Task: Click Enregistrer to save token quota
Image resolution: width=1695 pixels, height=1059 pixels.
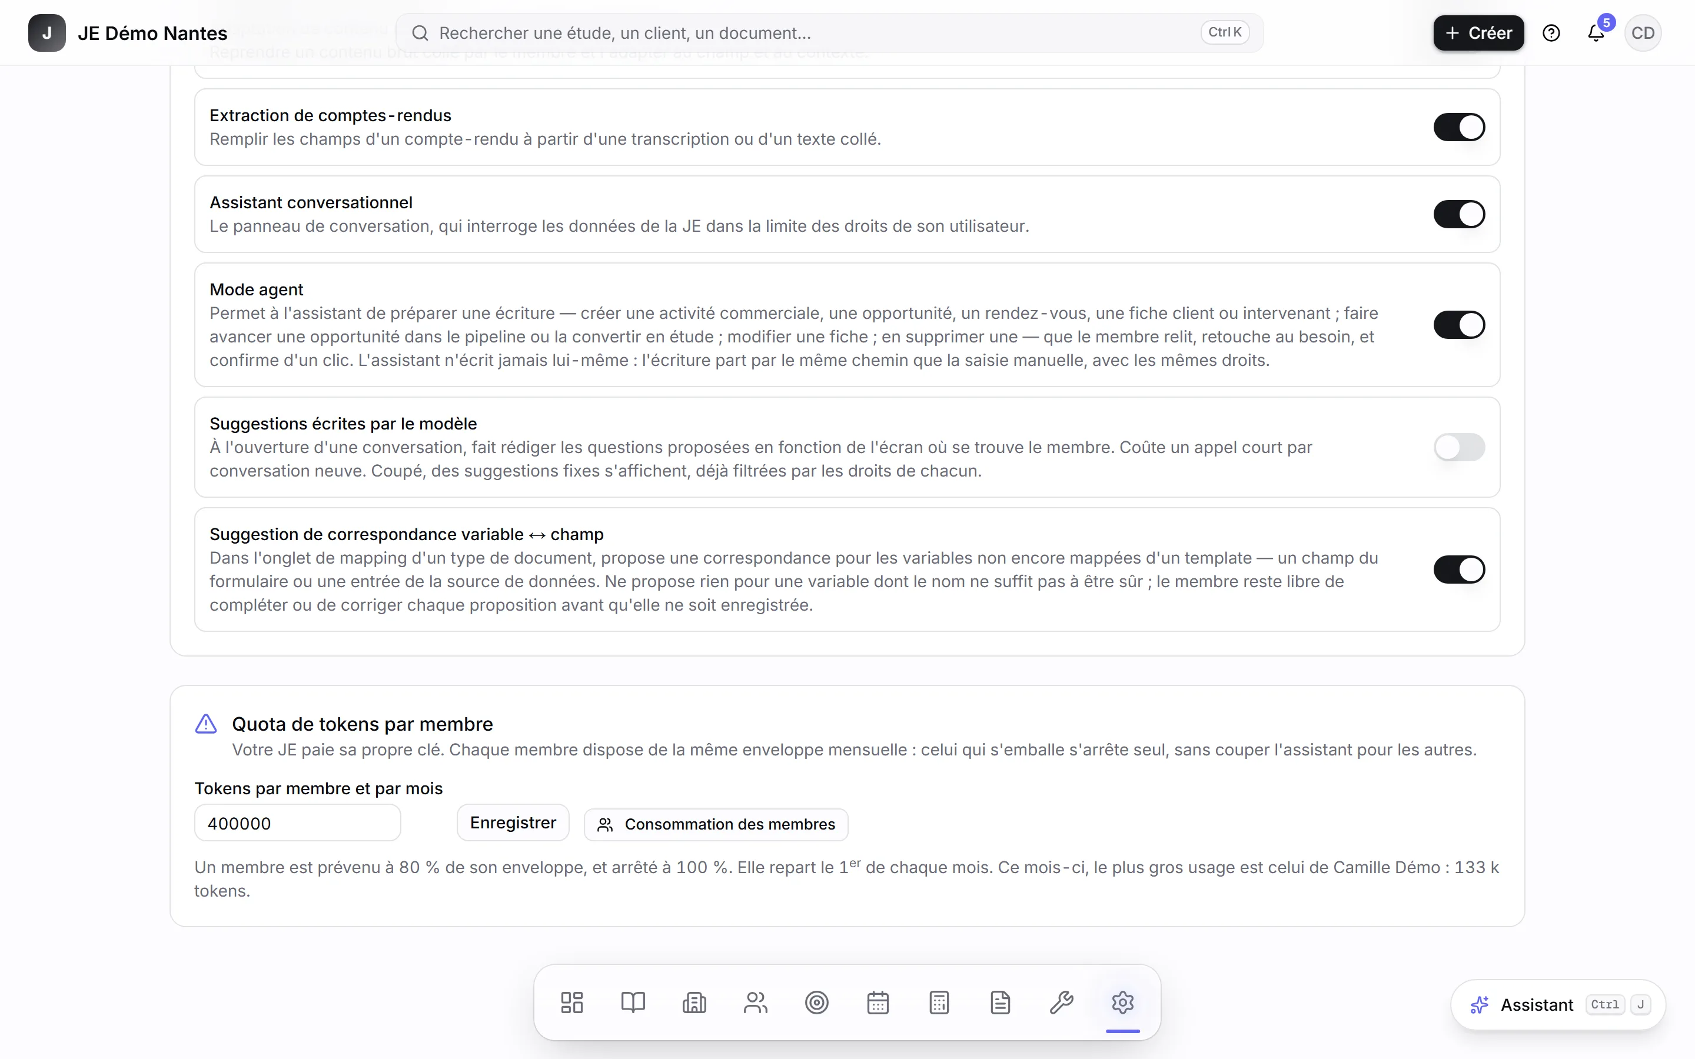Action: pos(513,823)
